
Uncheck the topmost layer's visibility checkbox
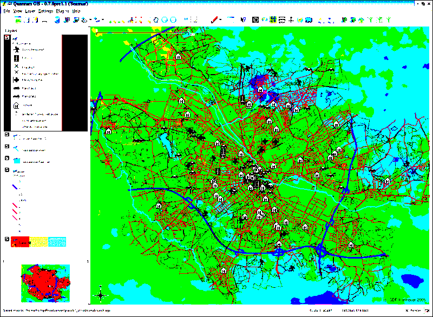[x=6, y=38]
